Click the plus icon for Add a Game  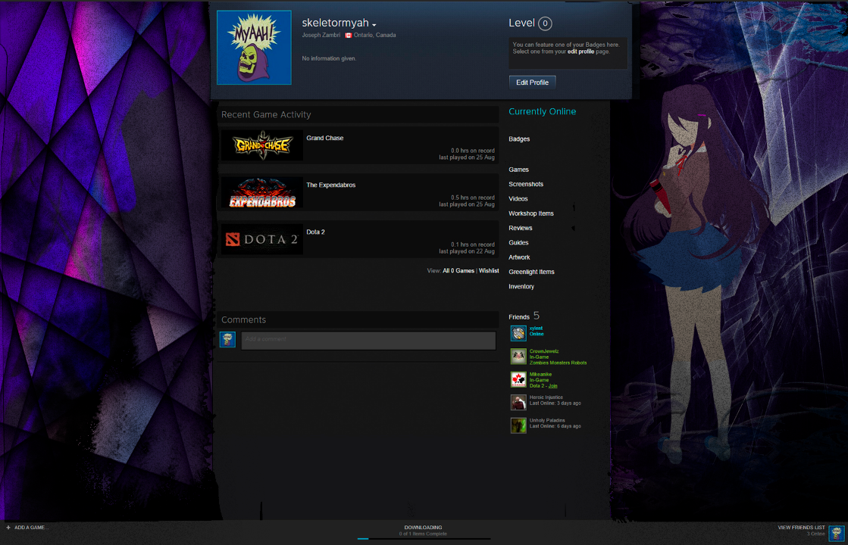[x=8, y=528]
